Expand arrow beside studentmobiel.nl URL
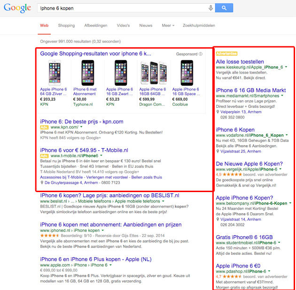The image size is (296, 290). (279, 243)
